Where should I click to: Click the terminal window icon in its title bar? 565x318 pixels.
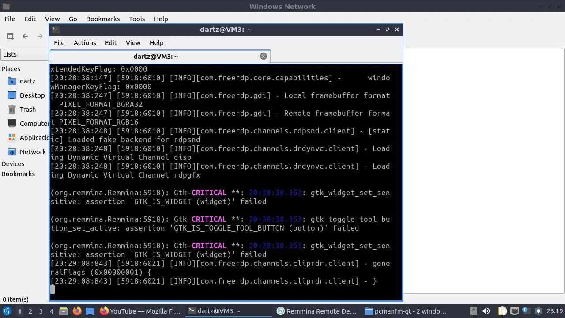pyautogui.click(x=55, y=30)
